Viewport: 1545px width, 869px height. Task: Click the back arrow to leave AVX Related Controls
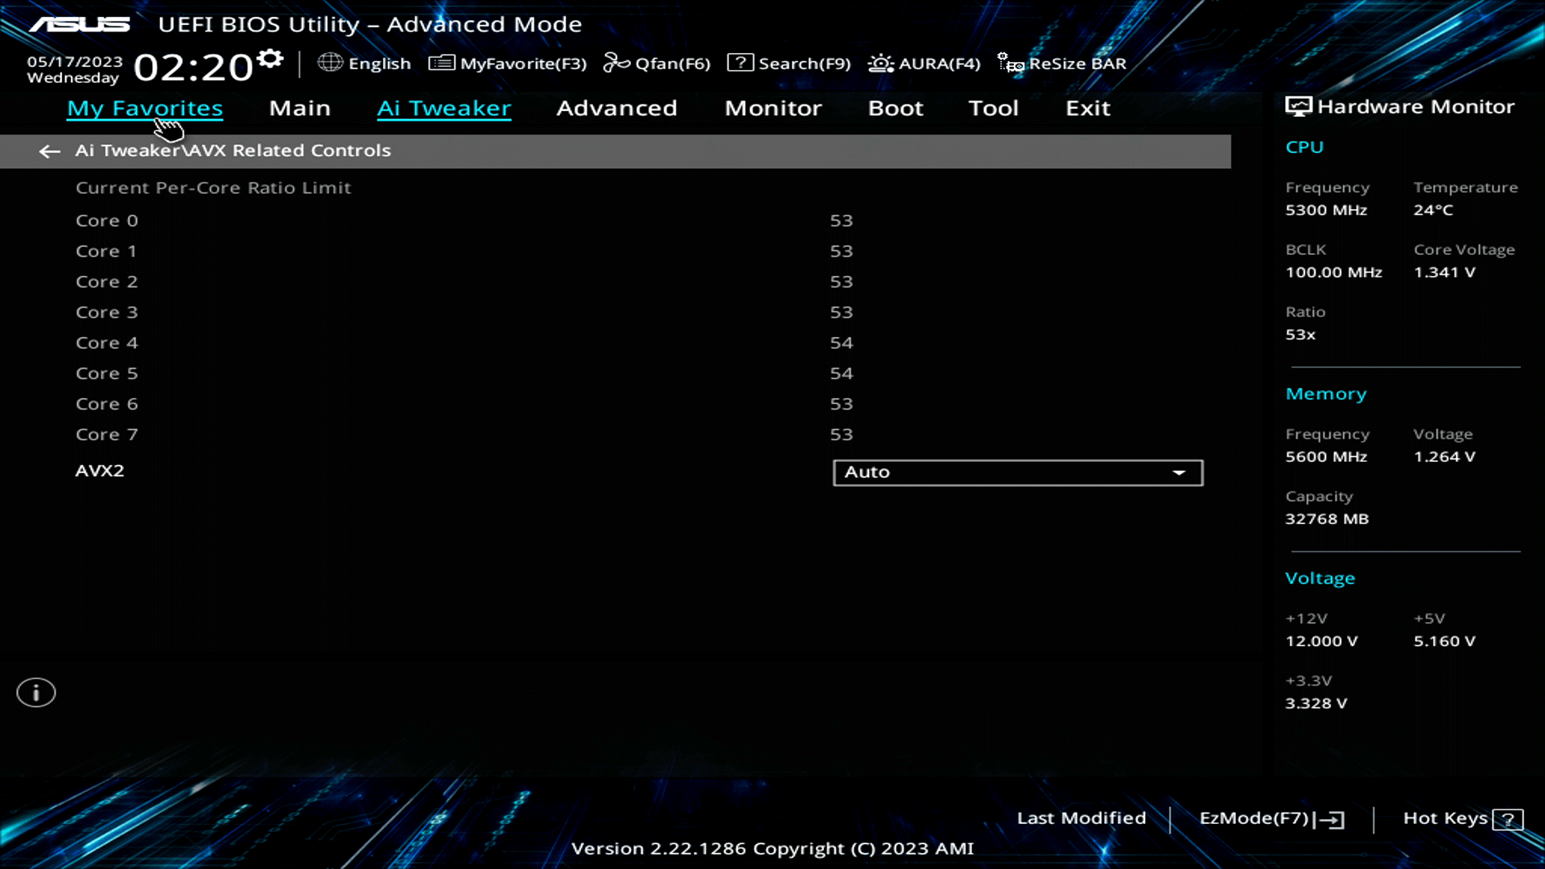[x=49, y=151]
